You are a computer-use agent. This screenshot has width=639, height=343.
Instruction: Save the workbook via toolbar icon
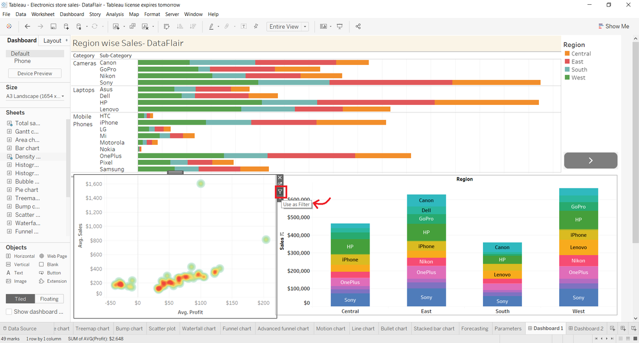pyautogui.click(x=53, y=26)
